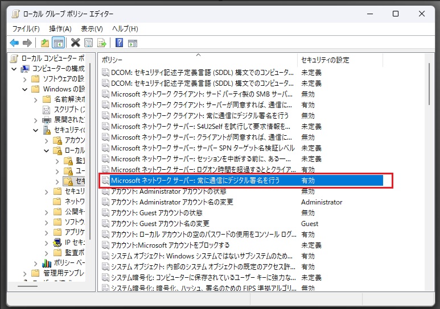Expand the 展開されたプリンター tree node
The image size is (440, 309).
point(35,120)
